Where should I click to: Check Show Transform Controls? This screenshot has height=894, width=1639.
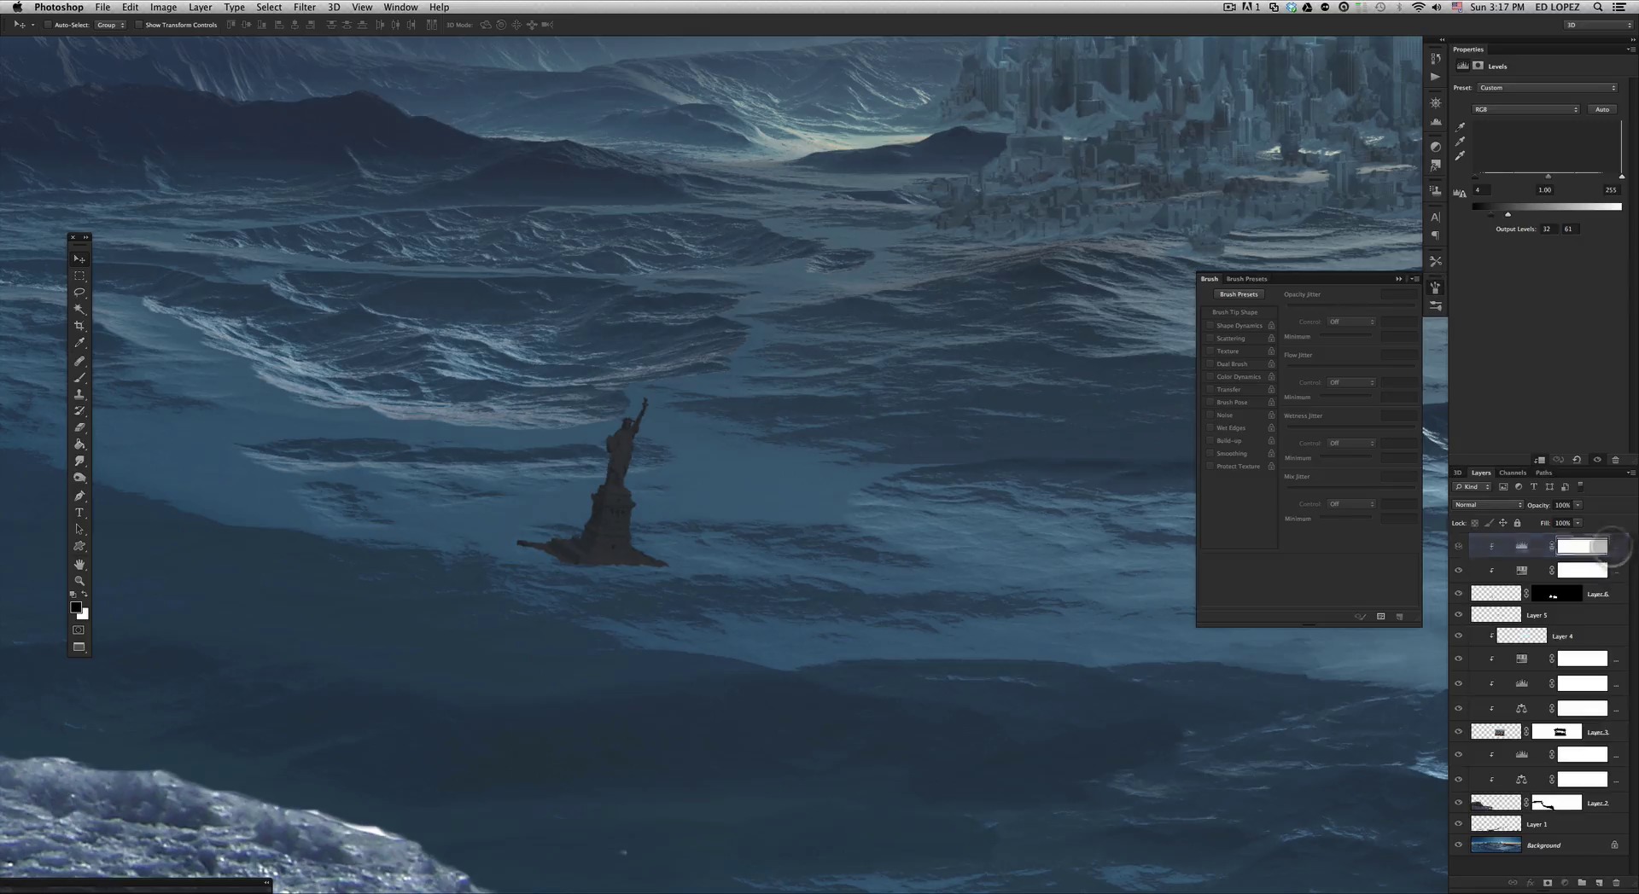(x=139, y=25)
